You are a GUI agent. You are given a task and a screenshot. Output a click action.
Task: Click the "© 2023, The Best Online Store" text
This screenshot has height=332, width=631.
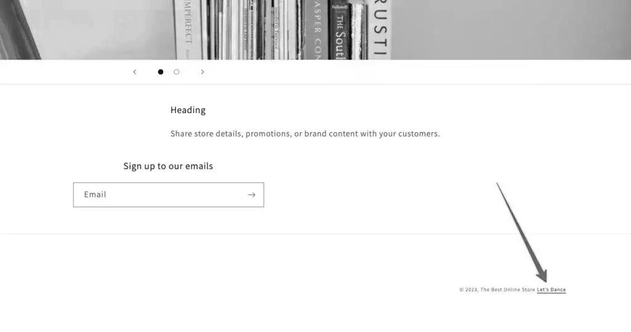497,290
